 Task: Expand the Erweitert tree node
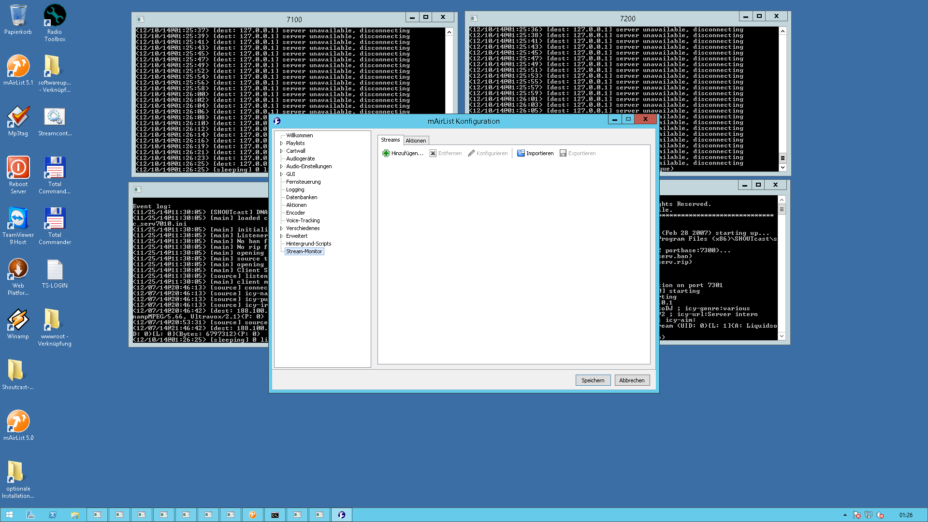pos(281,236)
